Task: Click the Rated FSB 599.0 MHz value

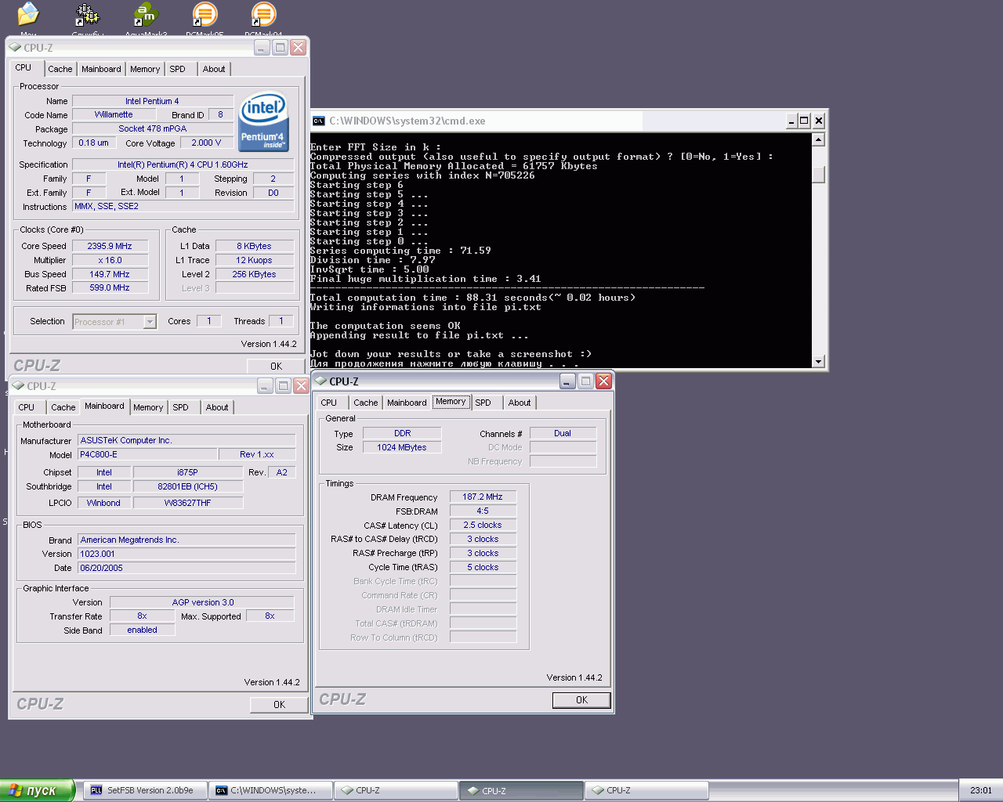Action: 110,287
